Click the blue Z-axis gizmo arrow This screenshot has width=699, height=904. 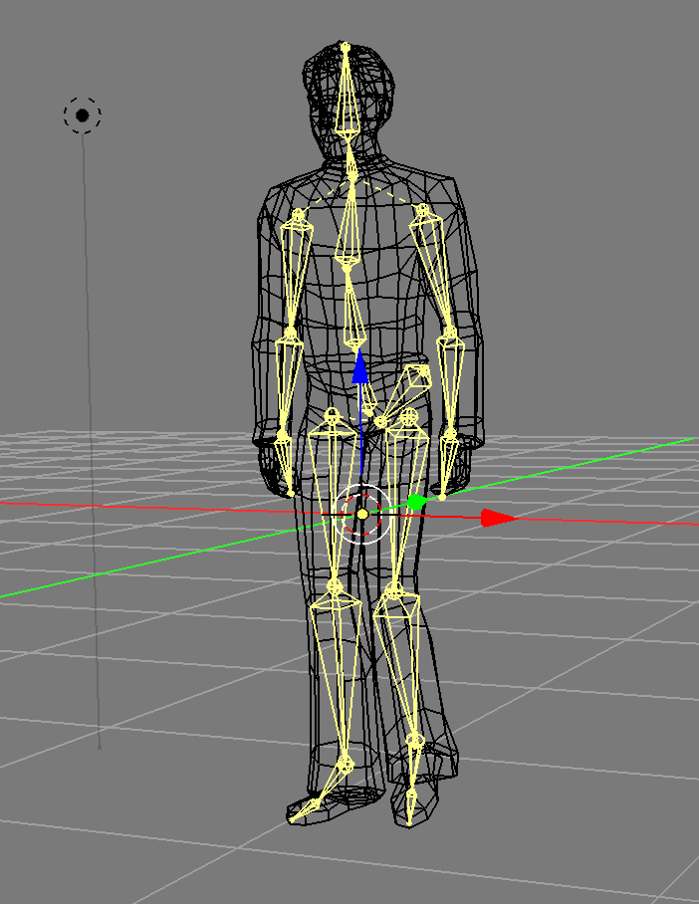click(360, 369)
